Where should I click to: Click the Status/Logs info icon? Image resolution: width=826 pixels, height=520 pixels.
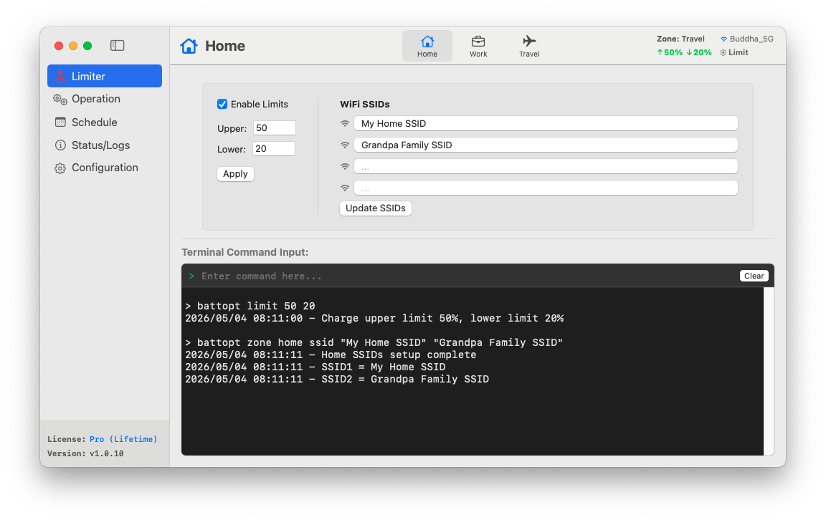click(x=60, y=145)
